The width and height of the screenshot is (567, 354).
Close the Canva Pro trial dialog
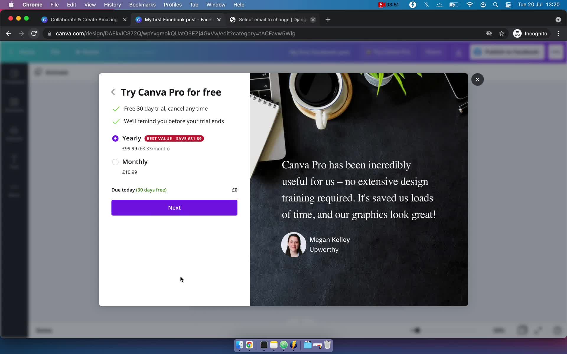click(x=478, y=79)
